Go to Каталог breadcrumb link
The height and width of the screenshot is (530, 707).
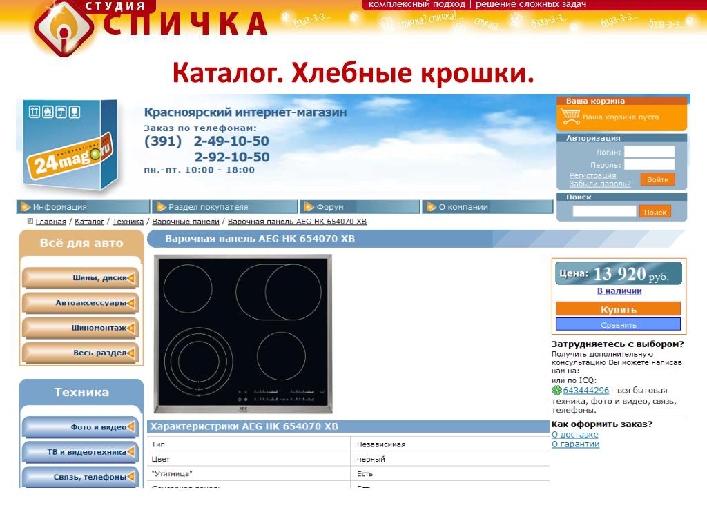click(x=89, y=222)
